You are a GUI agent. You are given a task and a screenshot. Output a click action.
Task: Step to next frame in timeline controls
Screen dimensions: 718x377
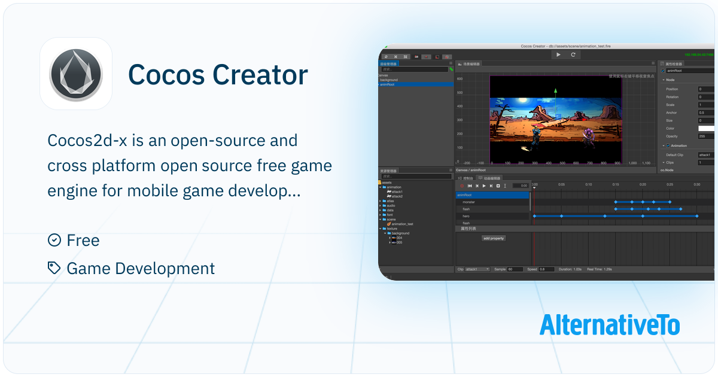pyautogui.click(x=491, y=186)
